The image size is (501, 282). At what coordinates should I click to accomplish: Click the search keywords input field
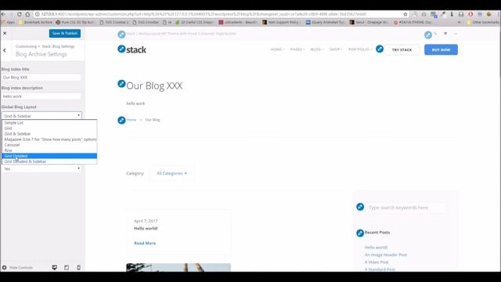point(405,208)
